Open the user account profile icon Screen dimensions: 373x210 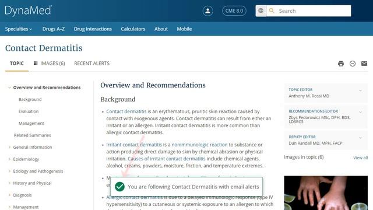[x=207, y=11]
